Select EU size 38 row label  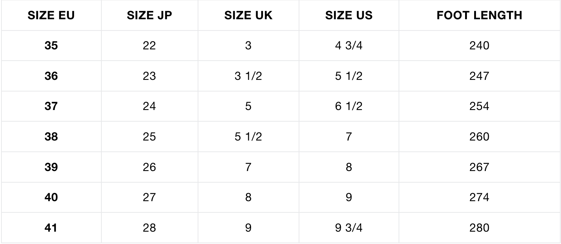(51, 137)
